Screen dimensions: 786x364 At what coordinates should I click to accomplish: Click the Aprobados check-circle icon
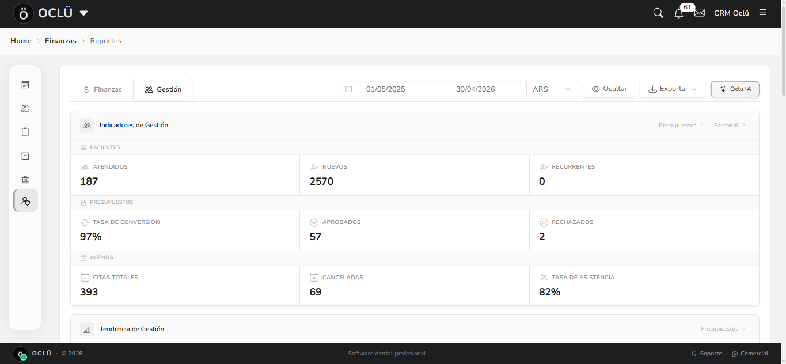(x=314, y=222)
